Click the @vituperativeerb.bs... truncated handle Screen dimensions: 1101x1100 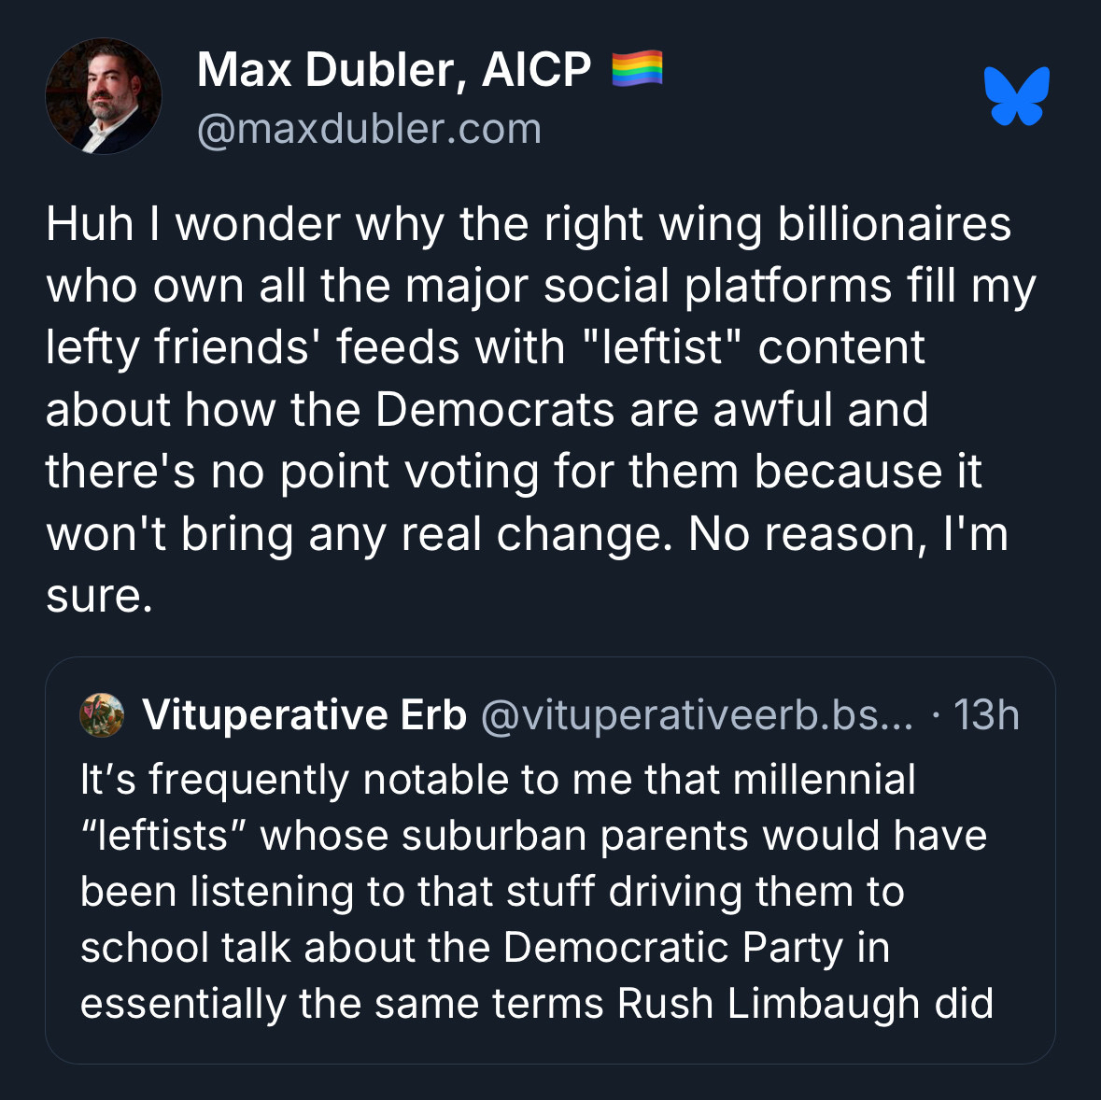point(697,715)
